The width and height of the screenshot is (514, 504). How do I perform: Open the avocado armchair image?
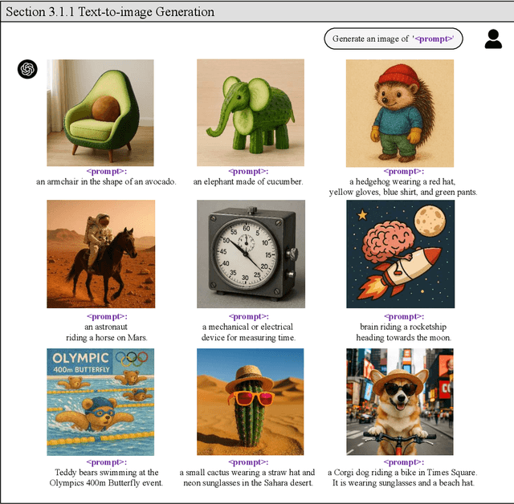[x=100, y=113]
